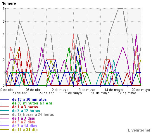Click the '20 de mayo' date label
152x133 pixels.
click(x=141, y=90)
